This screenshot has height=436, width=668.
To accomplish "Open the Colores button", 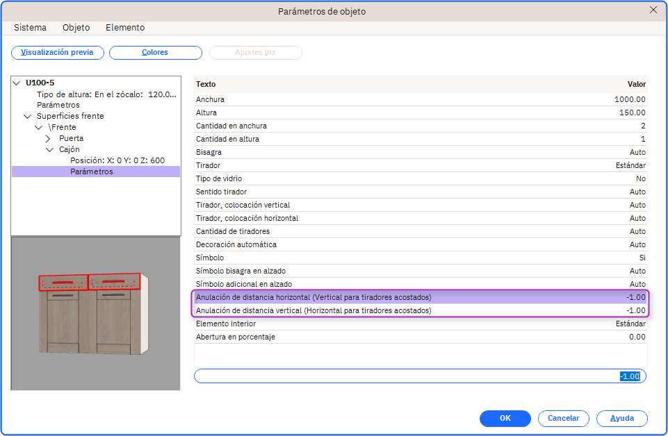I will [x=156, y=53].
